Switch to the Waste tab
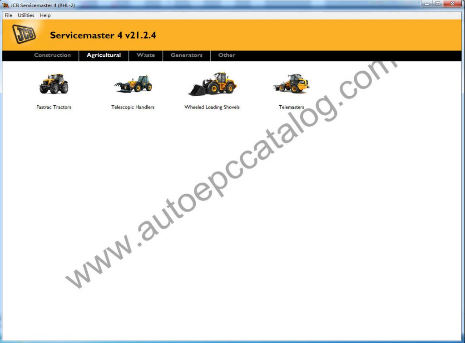This screenshot has width=465, height=343. (146, 55)
